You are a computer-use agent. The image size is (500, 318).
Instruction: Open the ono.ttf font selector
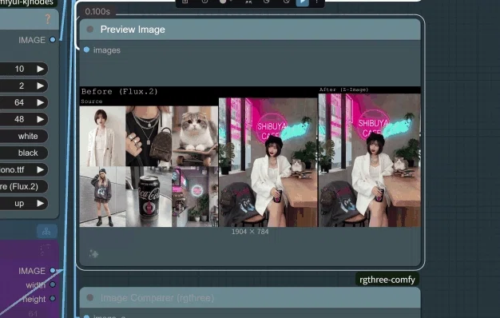click(x=24, y=169)
